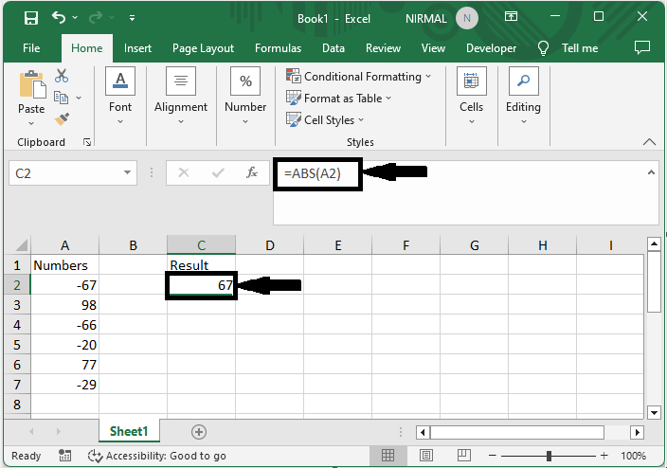
Task: Open the File menu
Action: pos(31,48)
